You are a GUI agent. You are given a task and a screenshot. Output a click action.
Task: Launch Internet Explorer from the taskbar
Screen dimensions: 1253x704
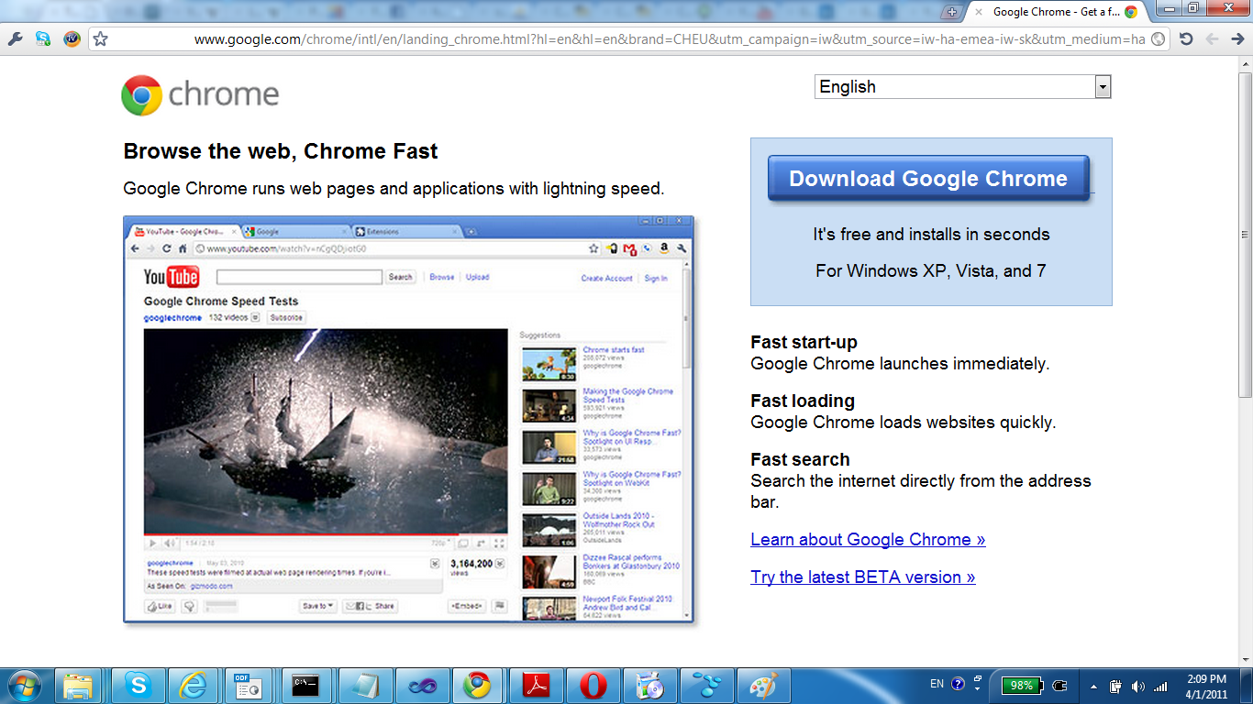pyautogui.click(x=194, y=685)
